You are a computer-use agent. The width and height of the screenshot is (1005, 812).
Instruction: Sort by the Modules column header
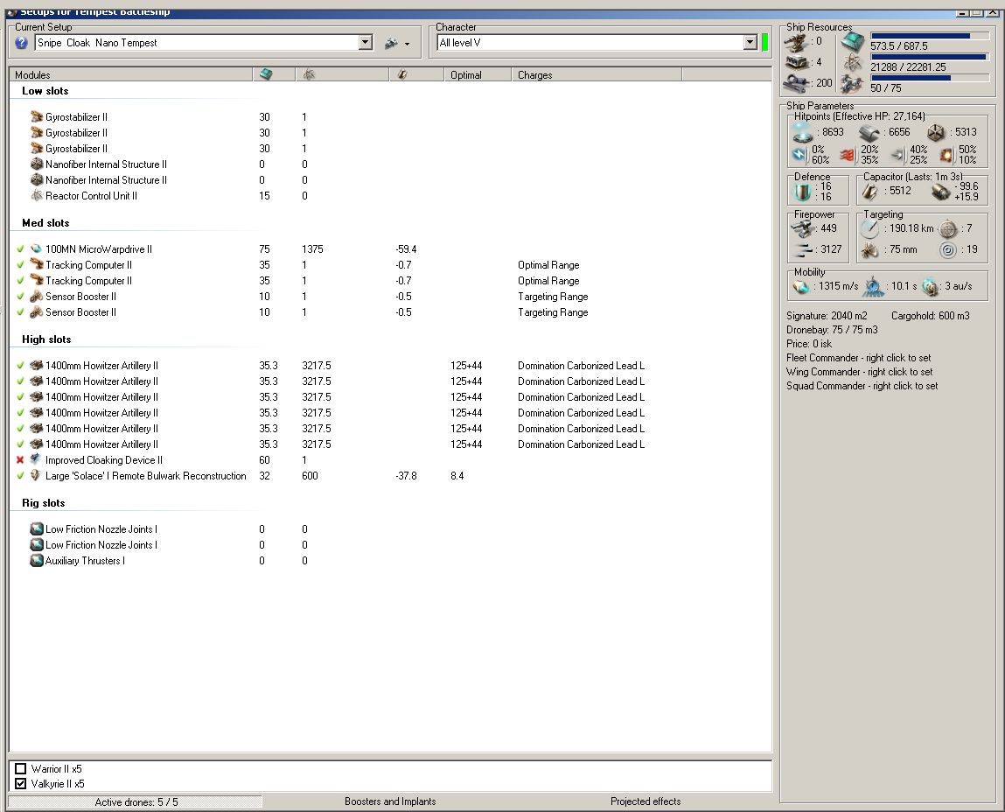(130, 75)
